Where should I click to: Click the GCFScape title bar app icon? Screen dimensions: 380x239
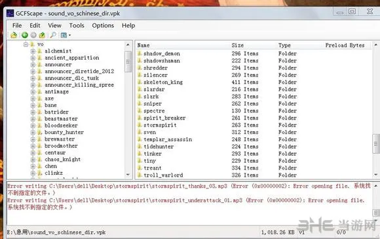point(10,13)
